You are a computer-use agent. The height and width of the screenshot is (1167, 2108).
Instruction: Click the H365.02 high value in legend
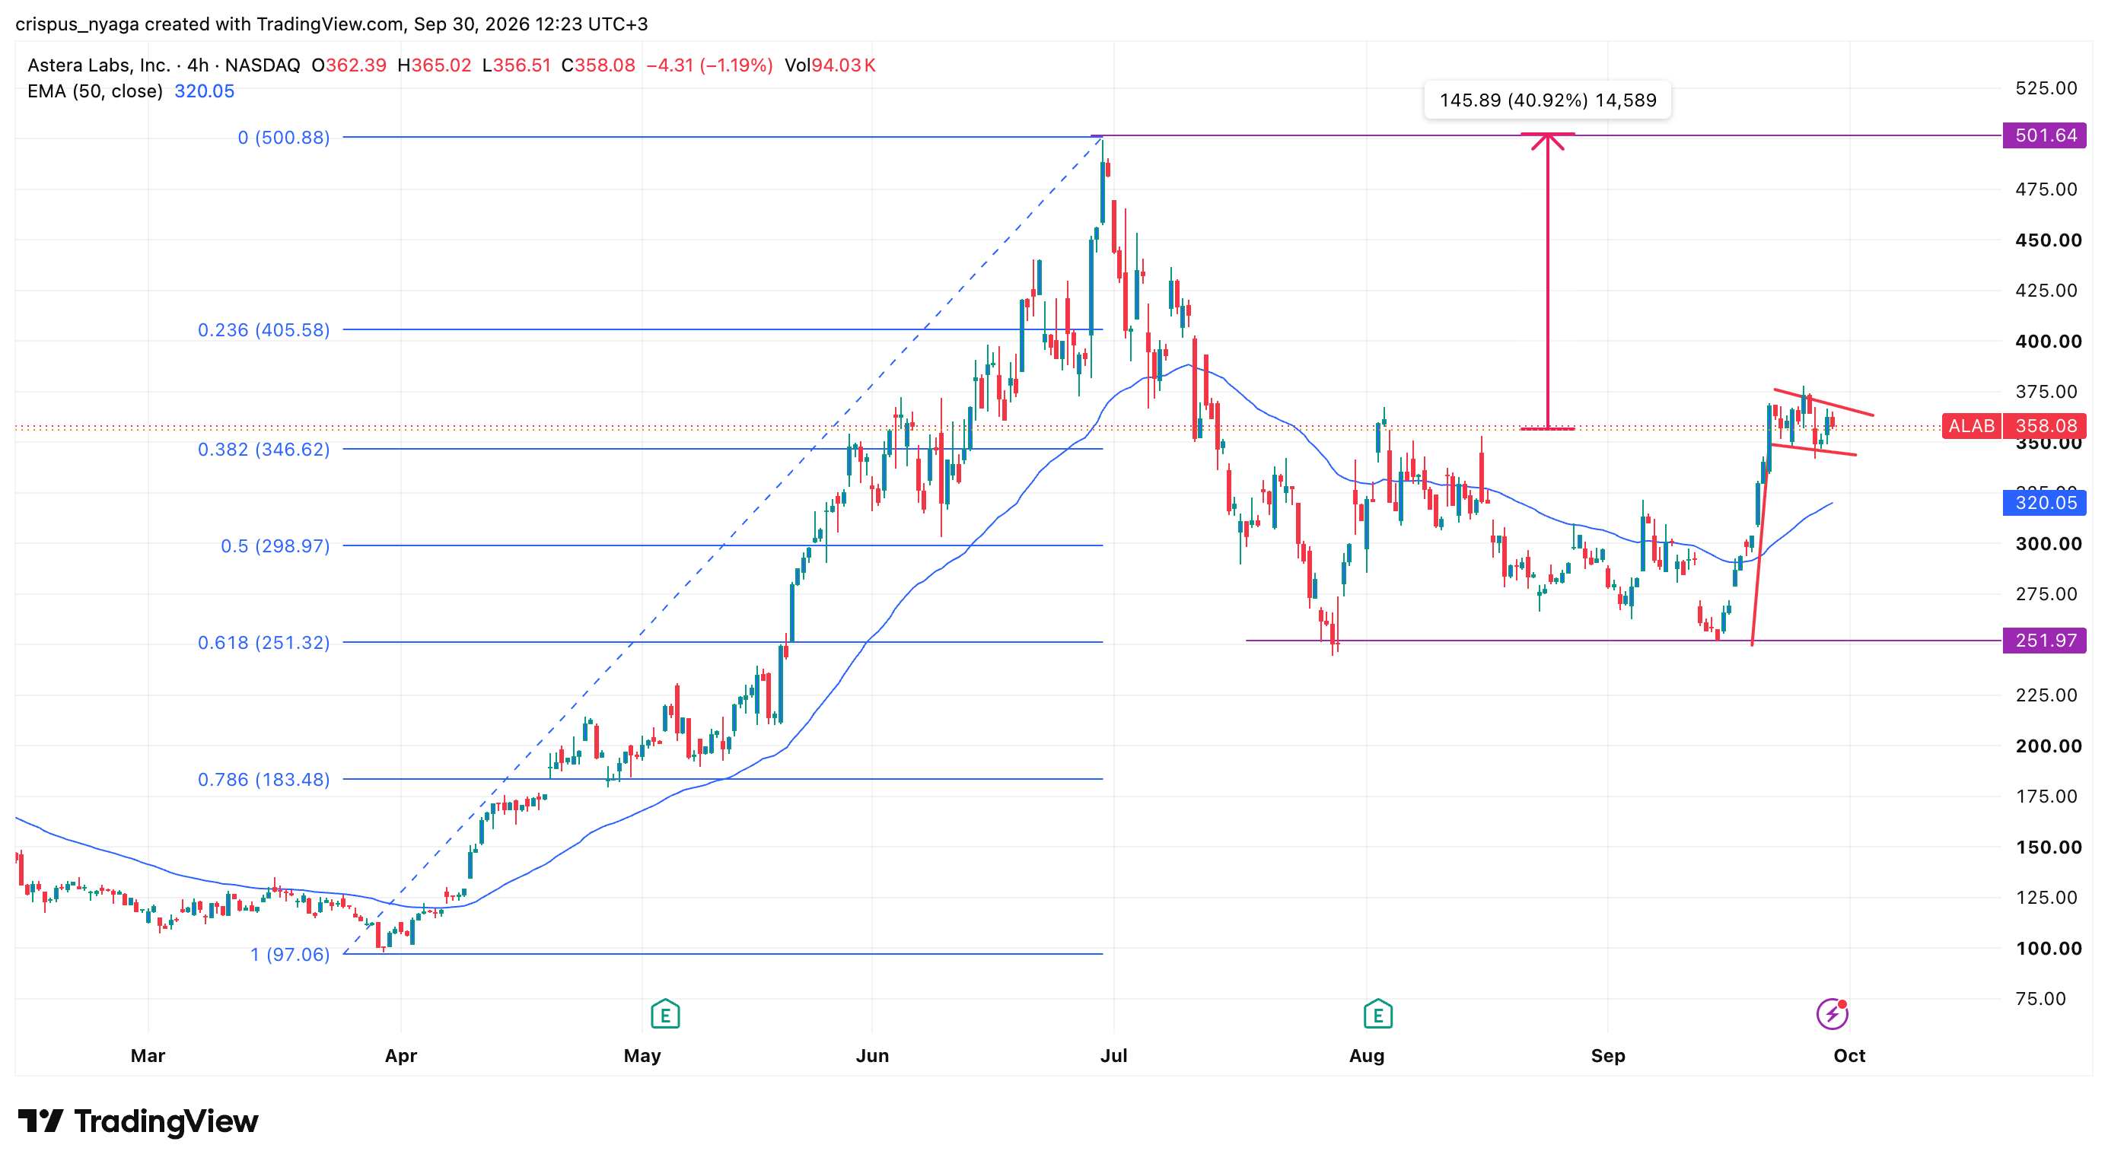[434, 65]
